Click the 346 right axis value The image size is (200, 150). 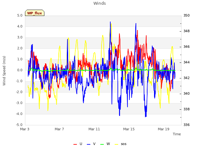pos(187,47)
